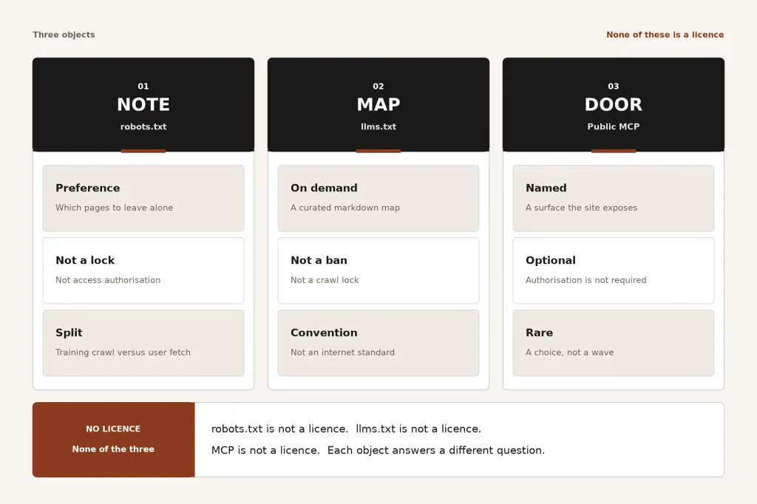Click the '02' number above MAP
This screenshot has width=757, height=504.
(378, 86)
